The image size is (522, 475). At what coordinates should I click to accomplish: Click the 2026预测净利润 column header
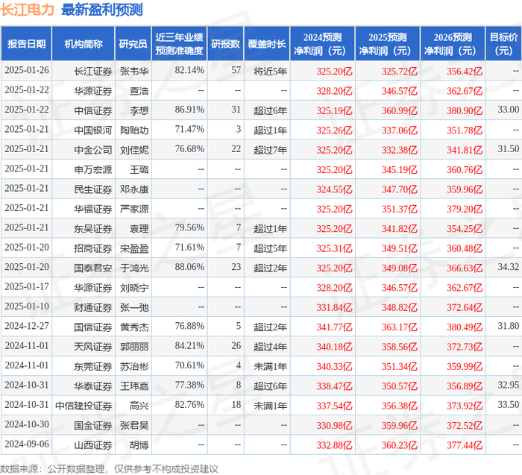click(453, 44)
